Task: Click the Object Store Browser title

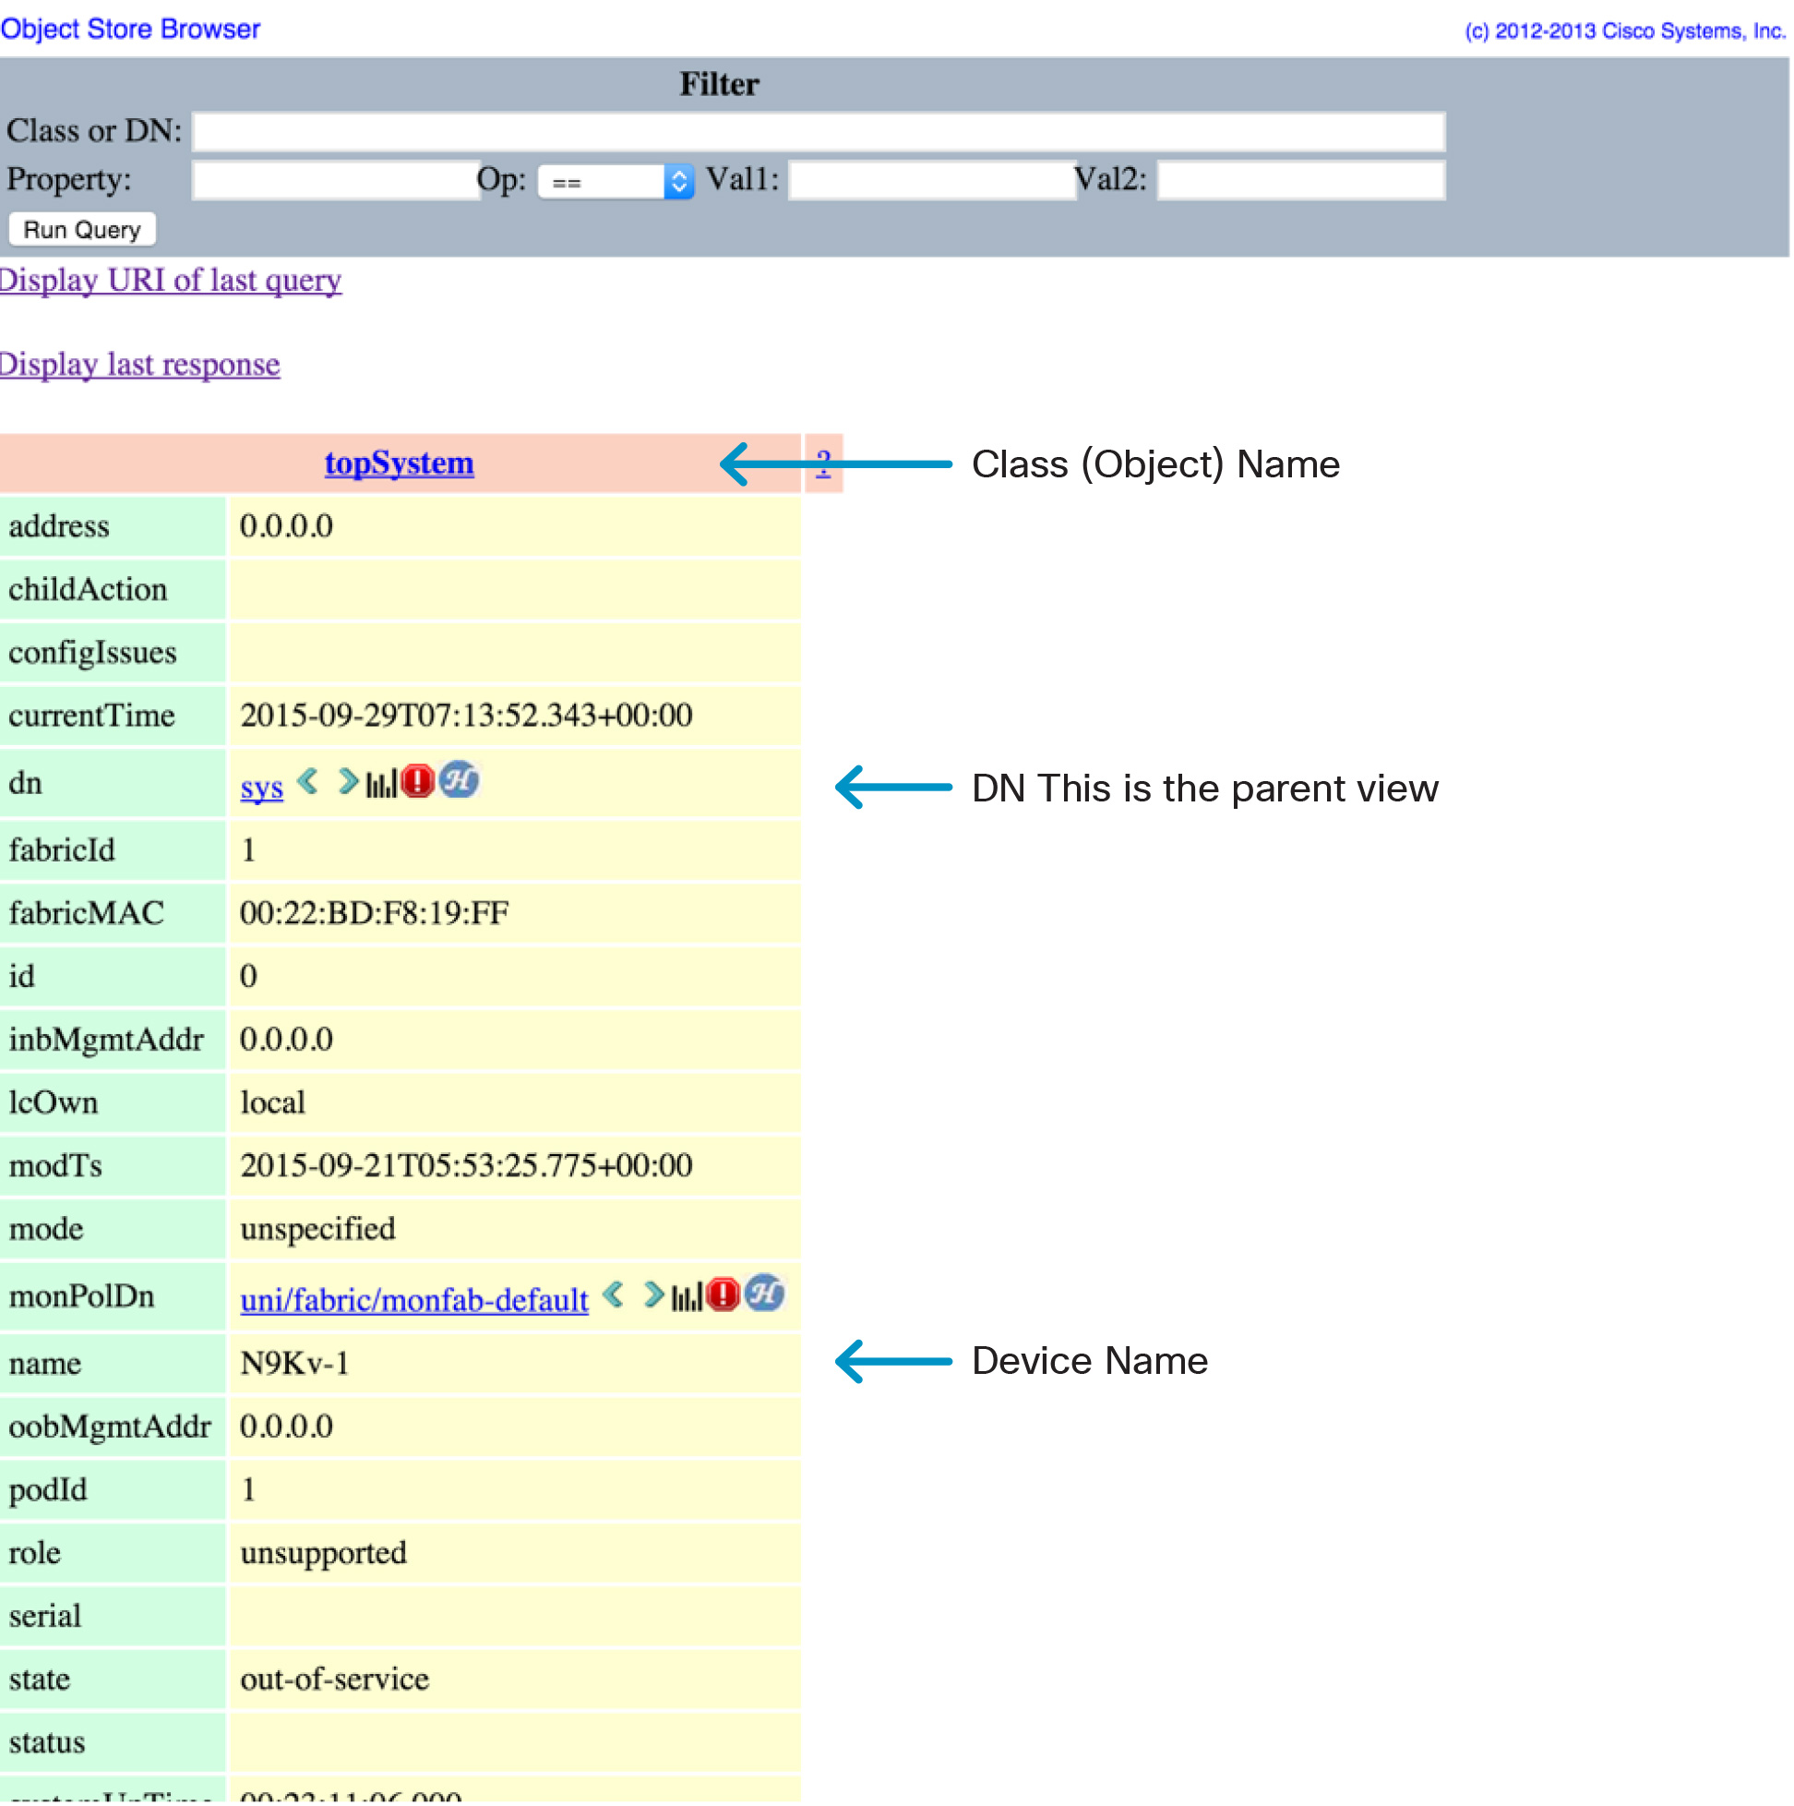Action: coord(130,29)
